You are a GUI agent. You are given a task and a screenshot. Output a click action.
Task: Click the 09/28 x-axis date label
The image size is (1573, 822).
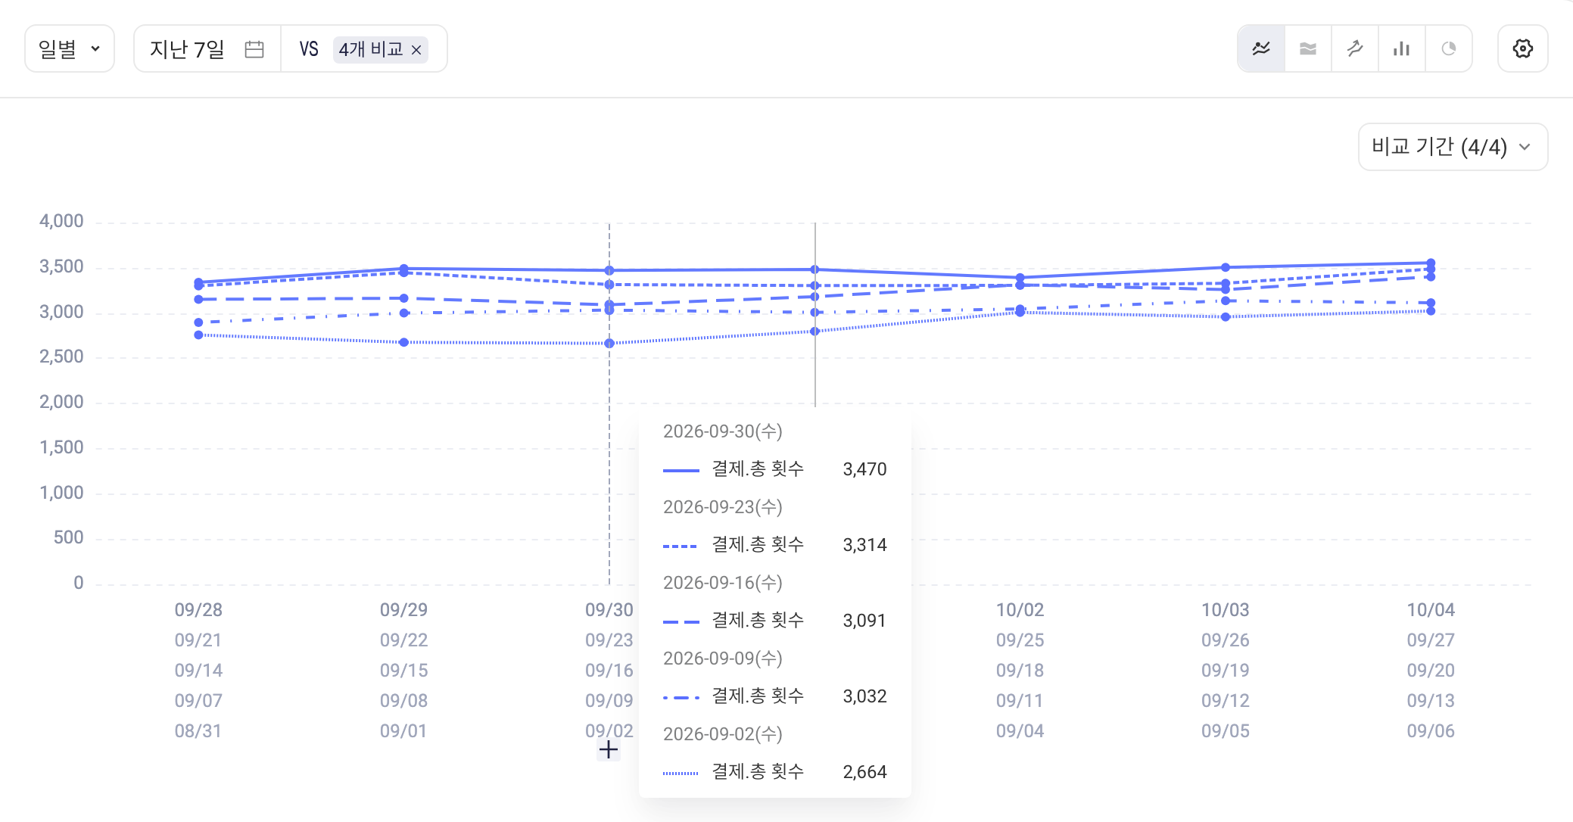[198, 610]
